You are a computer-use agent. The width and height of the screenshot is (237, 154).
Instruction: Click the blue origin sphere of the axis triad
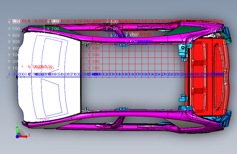click(x=17, y=136)
